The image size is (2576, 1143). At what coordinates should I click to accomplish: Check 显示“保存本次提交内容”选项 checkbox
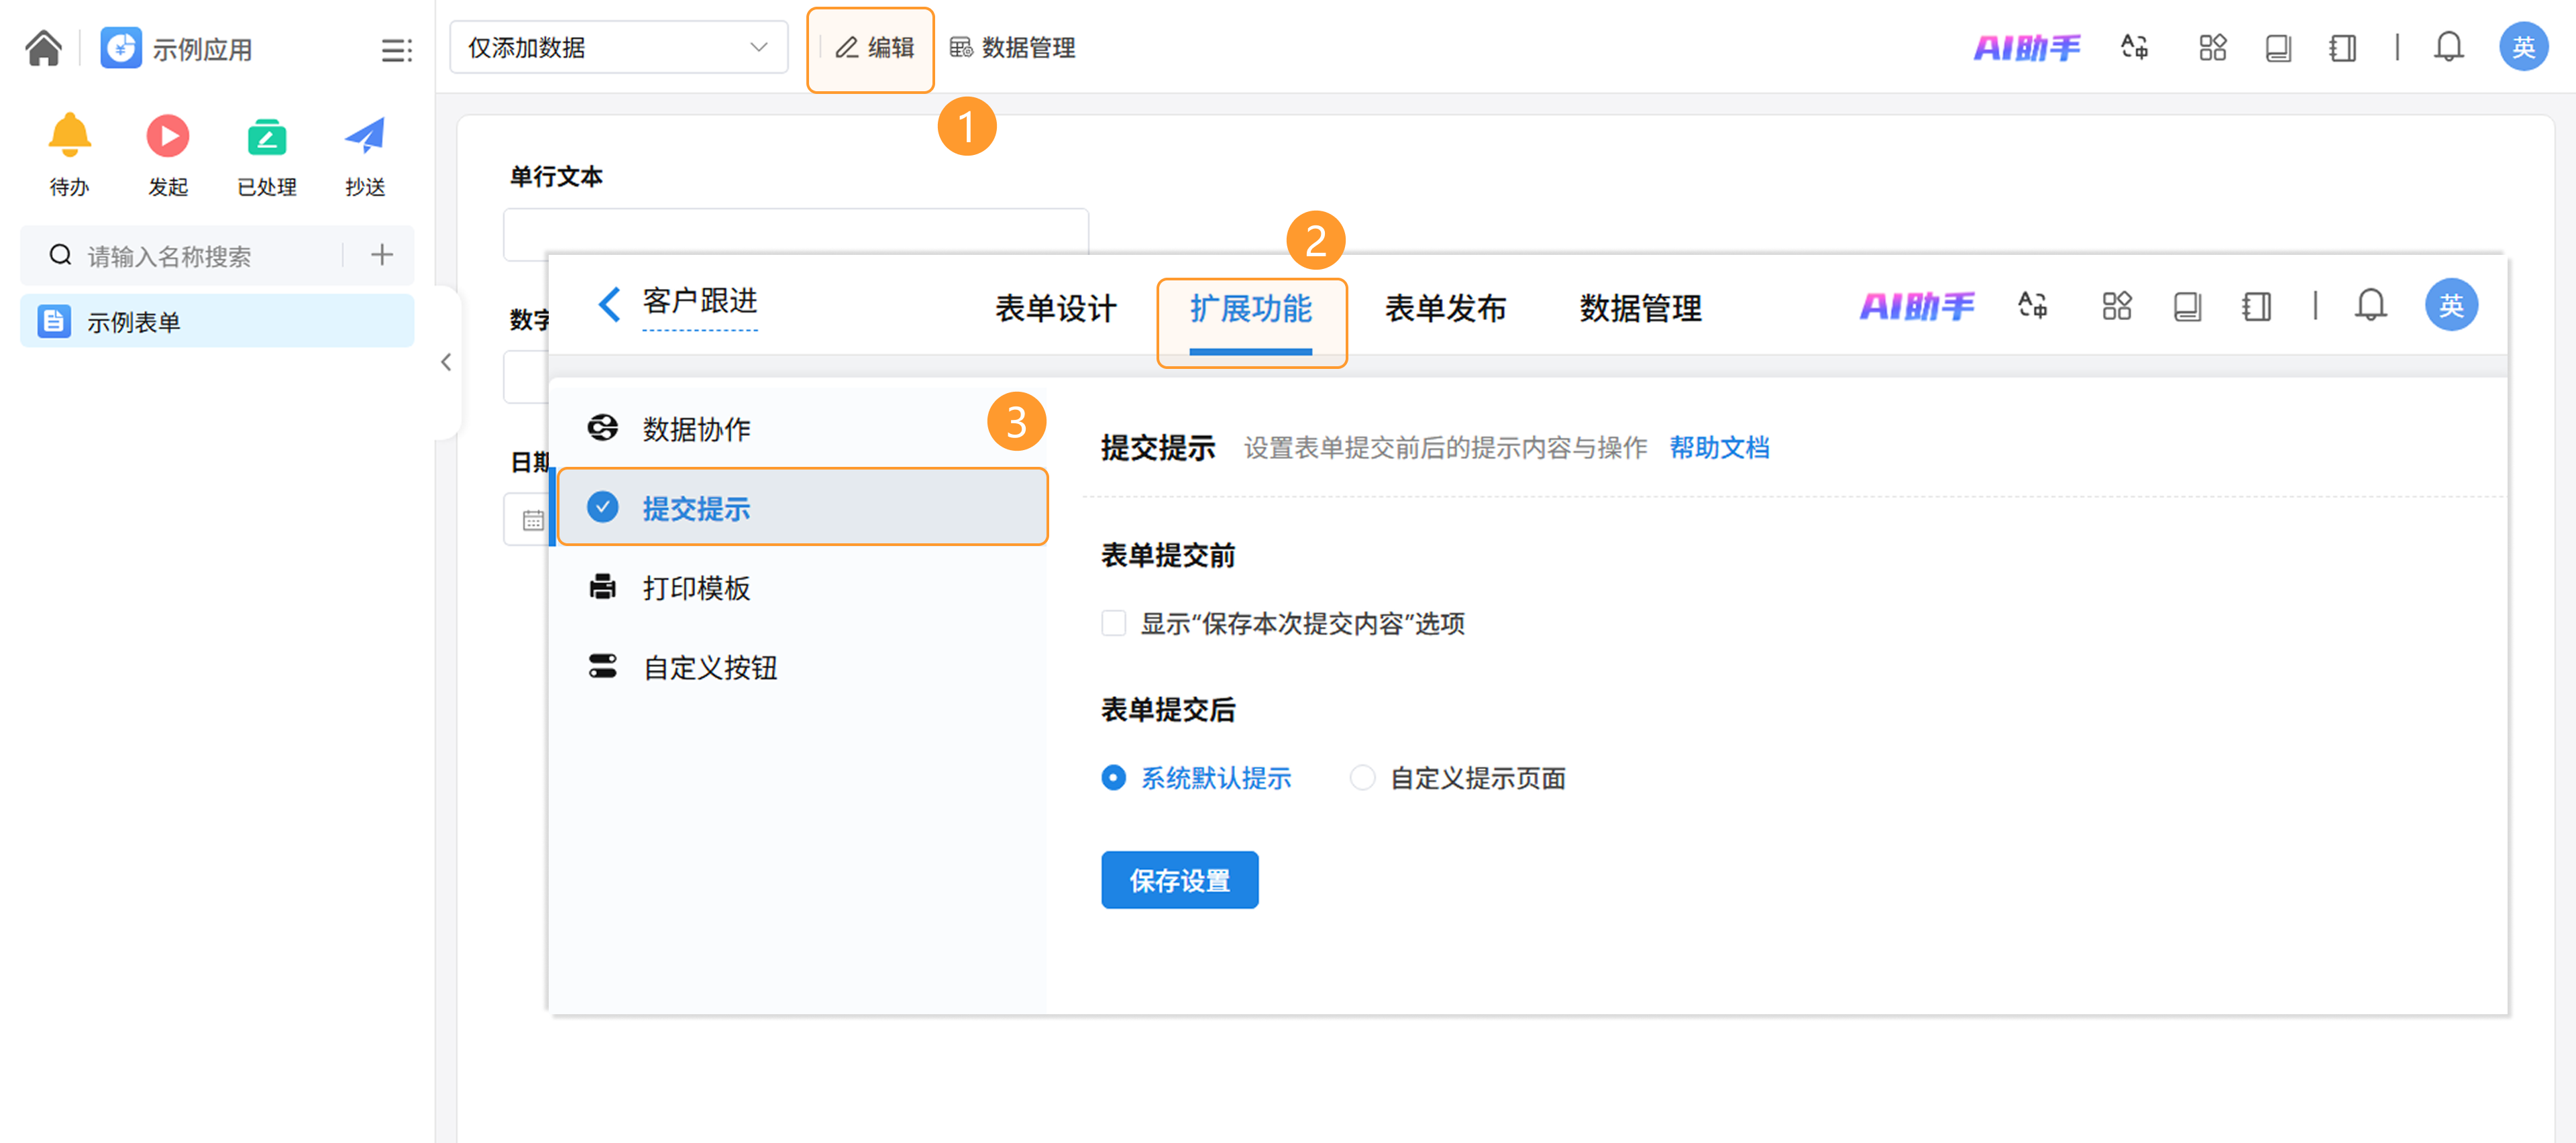click(1113, 623)
